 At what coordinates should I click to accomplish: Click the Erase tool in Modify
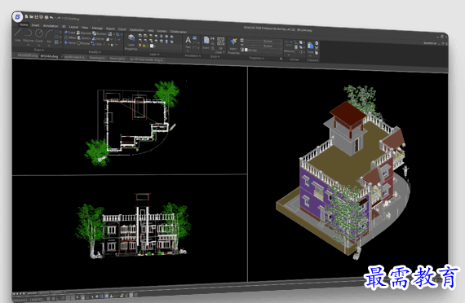70,33
